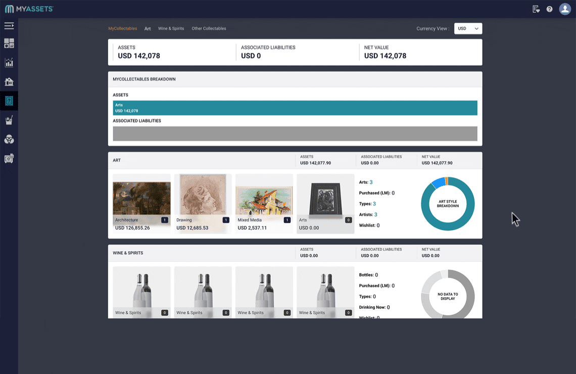The width and height of the screenshot is (576, 374).
Task: Open the fourth Wine & Spirits bottle card
Action: (325, 292)
